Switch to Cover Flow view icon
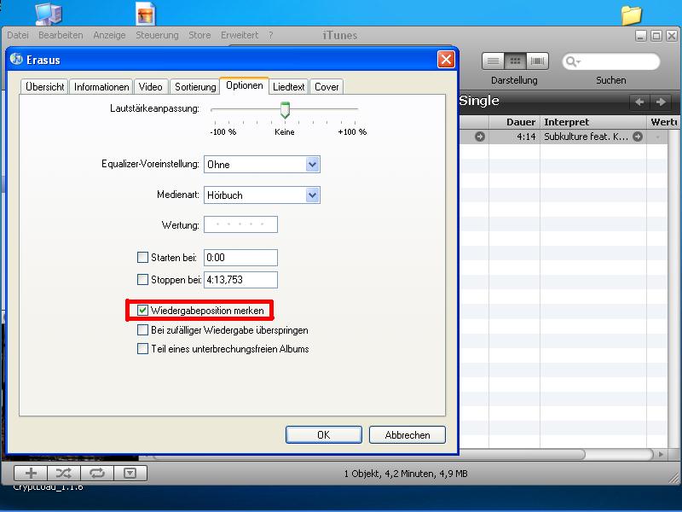 (x=538, y=61)
